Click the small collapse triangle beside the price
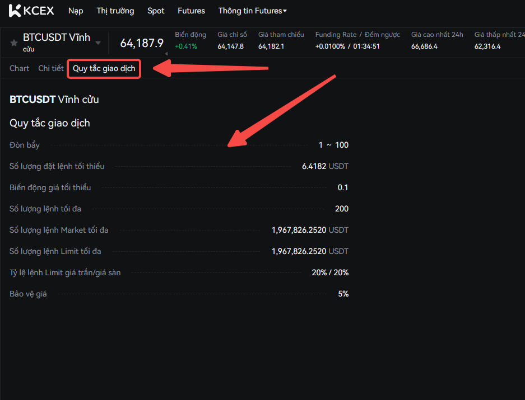Viewport: 525px width, 400px height. coord(166,54)
